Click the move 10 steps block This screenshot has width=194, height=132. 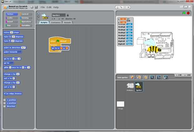(x=12, y=33)
